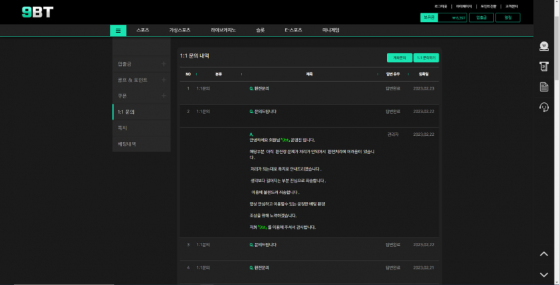Click the 1:1 문의하기 button
This screenshot has width=559, height=285.
[x=426, y=58]
